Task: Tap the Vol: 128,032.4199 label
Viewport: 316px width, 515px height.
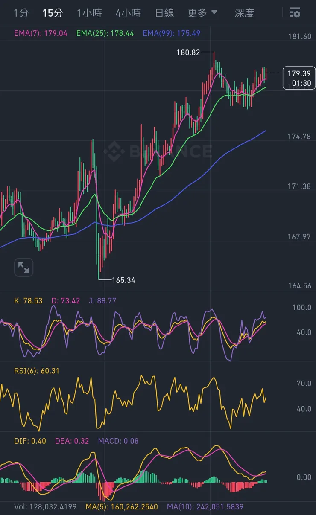Action: (x=45, y=507)
